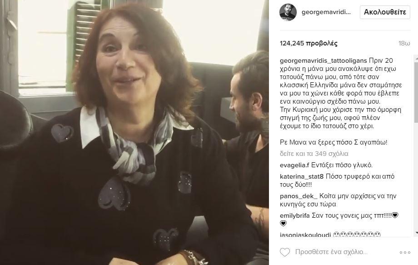Viewport: 418px width, 265px height.
Task: Open iasoniaskouloudi commenter profile
Action: pyautogui.click(x=305, y=235)
